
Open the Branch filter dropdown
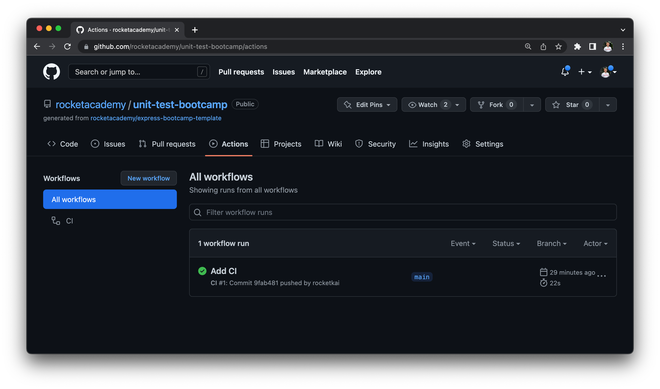tap(551, 243)
